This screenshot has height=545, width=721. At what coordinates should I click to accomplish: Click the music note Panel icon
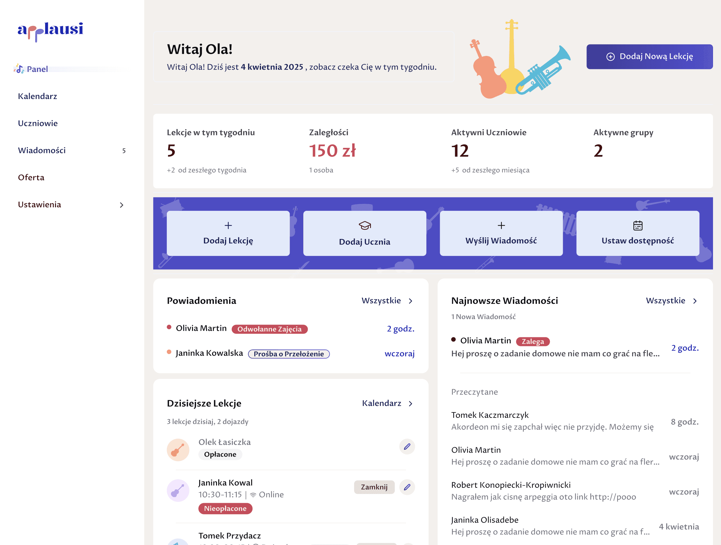[19, 69]
